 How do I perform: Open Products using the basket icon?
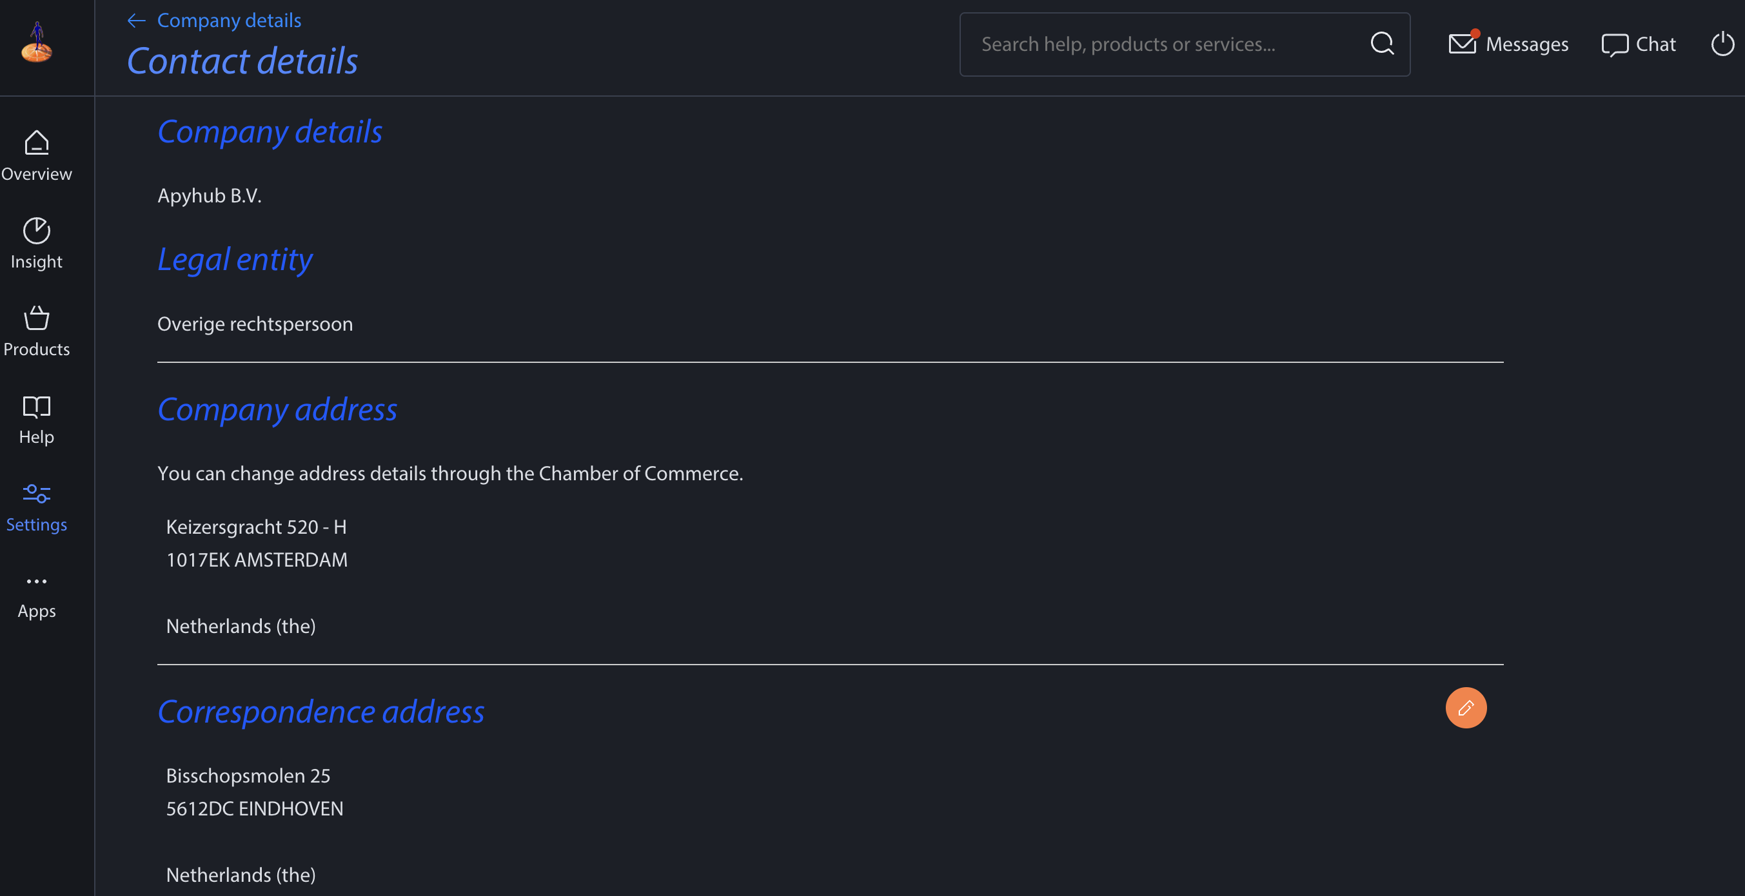pos(36,318)
